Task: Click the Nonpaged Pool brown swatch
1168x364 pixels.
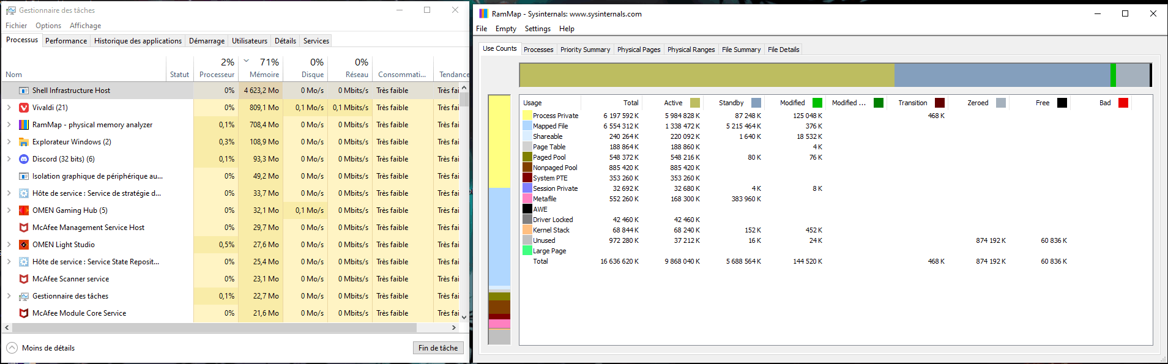Action: point(527,167)
